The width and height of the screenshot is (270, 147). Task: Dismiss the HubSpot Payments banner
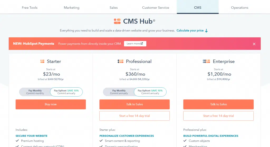[254, 44]
